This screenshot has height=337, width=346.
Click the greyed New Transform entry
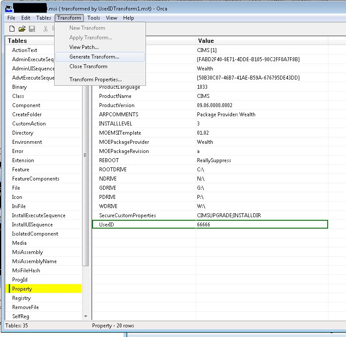click(x=100, y=28)
